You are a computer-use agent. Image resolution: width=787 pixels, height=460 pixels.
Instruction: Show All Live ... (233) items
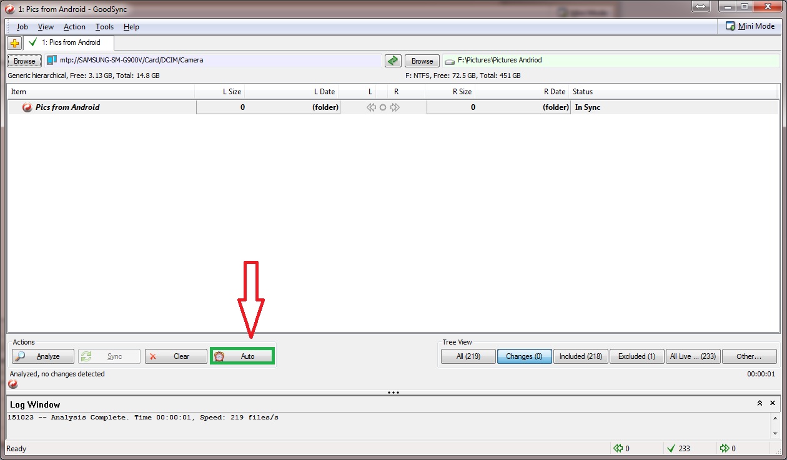pyautogui.click(x=693, y=356)
